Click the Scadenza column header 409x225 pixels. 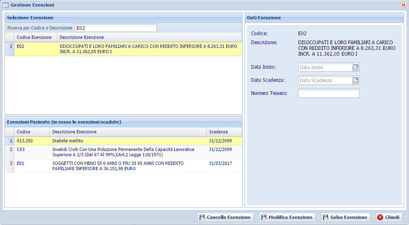[224, 132]
